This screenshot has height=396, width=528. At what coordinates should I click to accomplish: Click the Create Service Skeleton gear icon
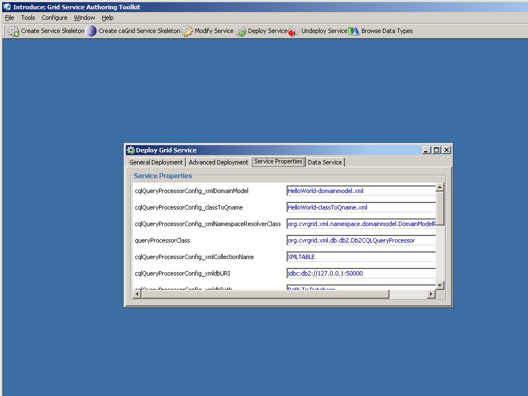pos(13,31)
